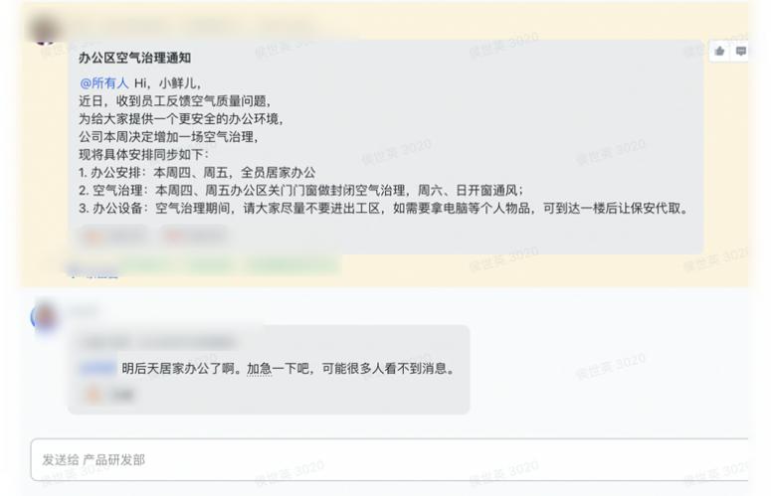Click the reply comment bubble icon
Image resolution: width=771 pixels, height=496 pixels.
[741, 51]
